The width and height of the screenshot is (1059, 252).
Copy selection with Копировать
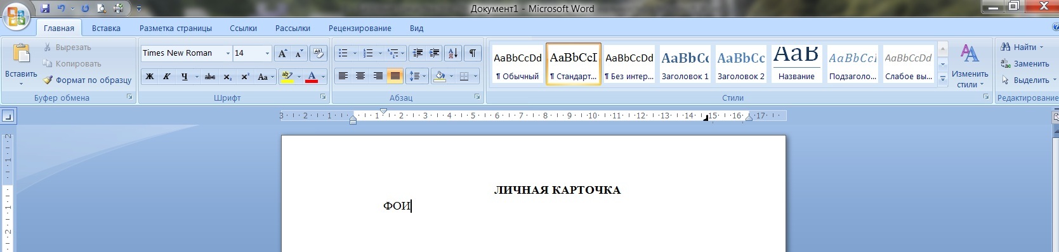click(72, 64)
